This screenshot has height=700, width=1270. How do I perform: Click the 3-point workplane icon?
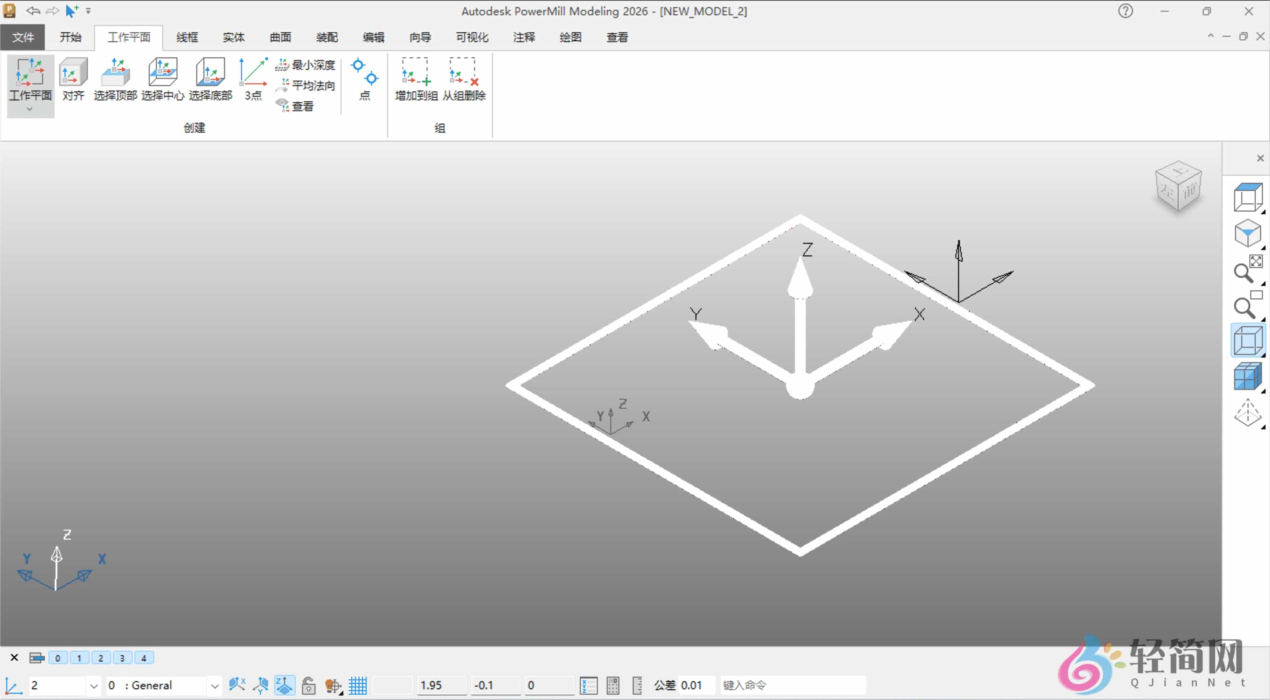(253, 79)
